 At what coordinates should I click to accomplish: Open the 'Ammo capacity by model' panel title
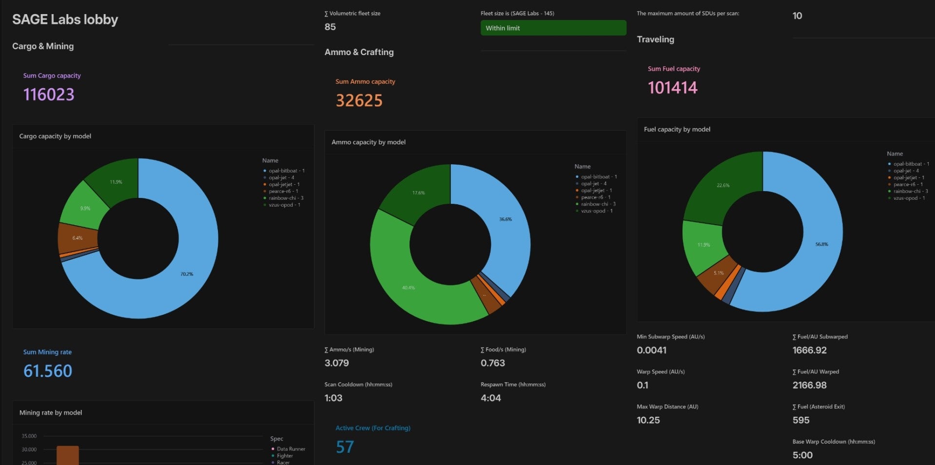coord(369,142)
